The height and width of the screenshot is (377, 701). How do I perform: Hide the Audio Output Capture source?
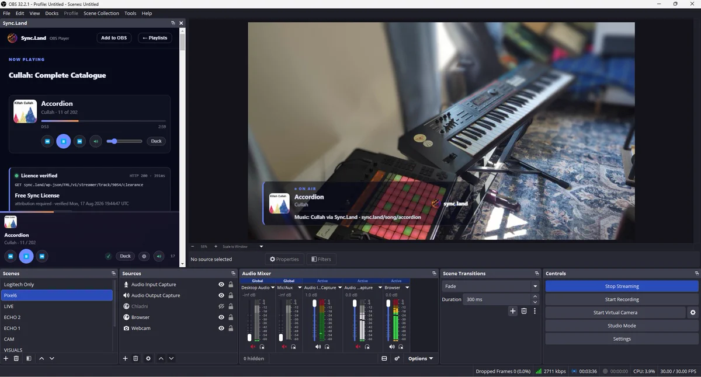click(221, 295)
